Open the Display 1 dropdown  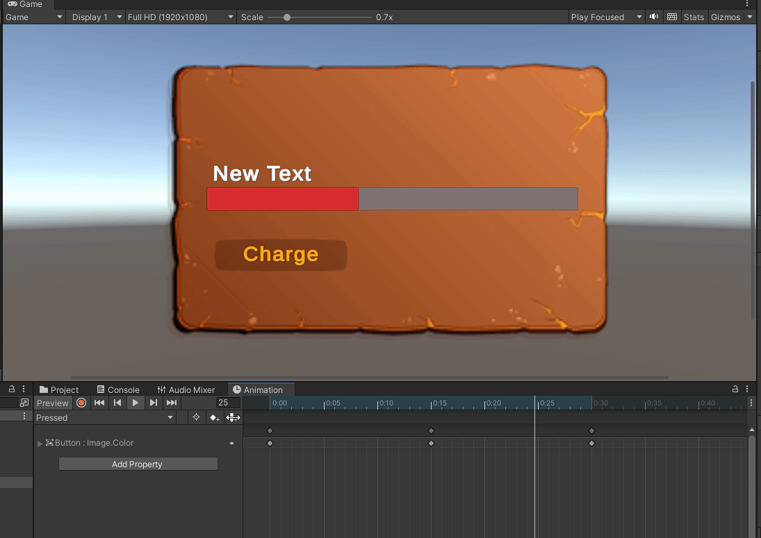click(96, 17)
